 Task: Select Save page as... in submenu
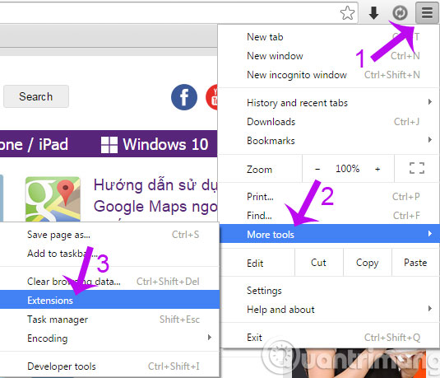pos(109,235)
